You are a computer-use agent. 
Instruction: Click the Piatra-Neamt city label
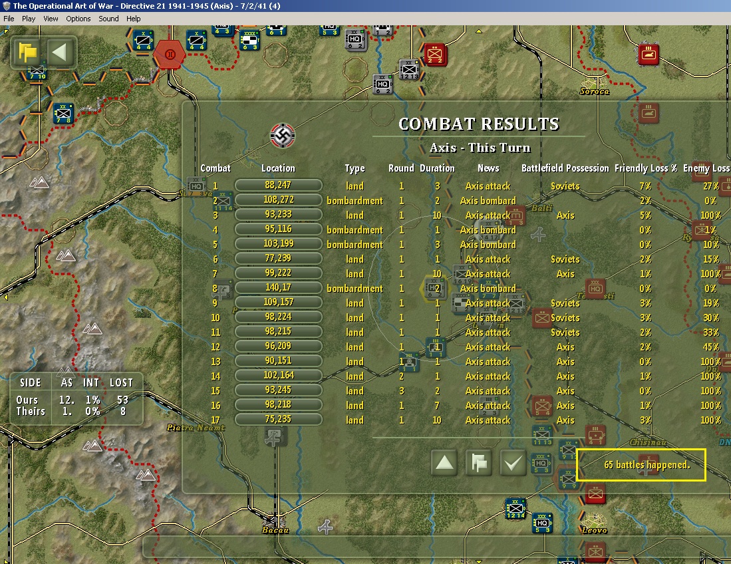coord(196,428)
